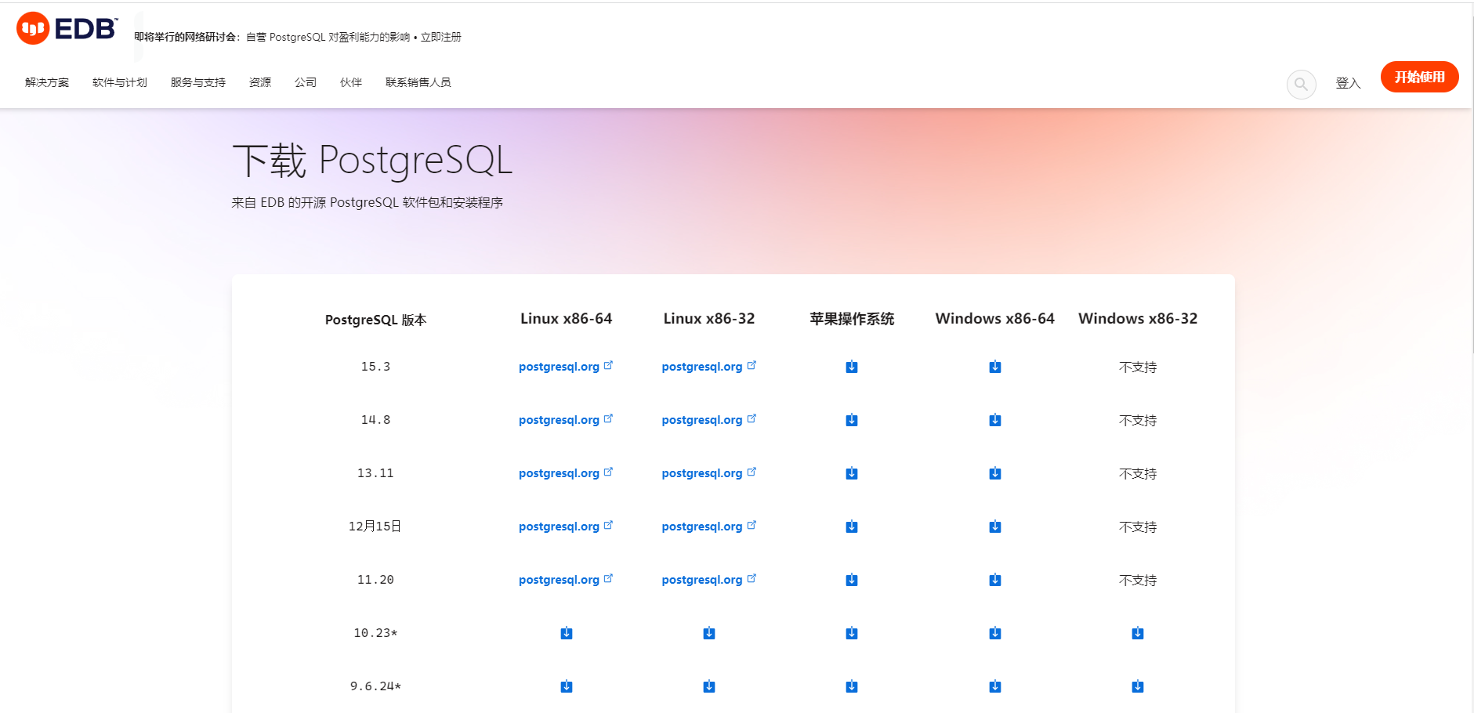
Task: Click the EDB logo
Action: pos(67,29)
